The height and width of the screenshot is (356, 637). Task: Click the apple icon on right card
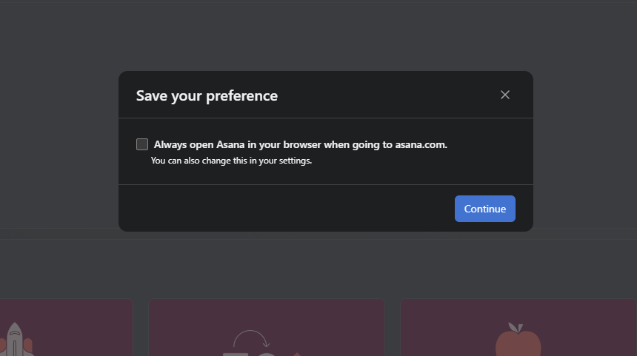(518, 342)
